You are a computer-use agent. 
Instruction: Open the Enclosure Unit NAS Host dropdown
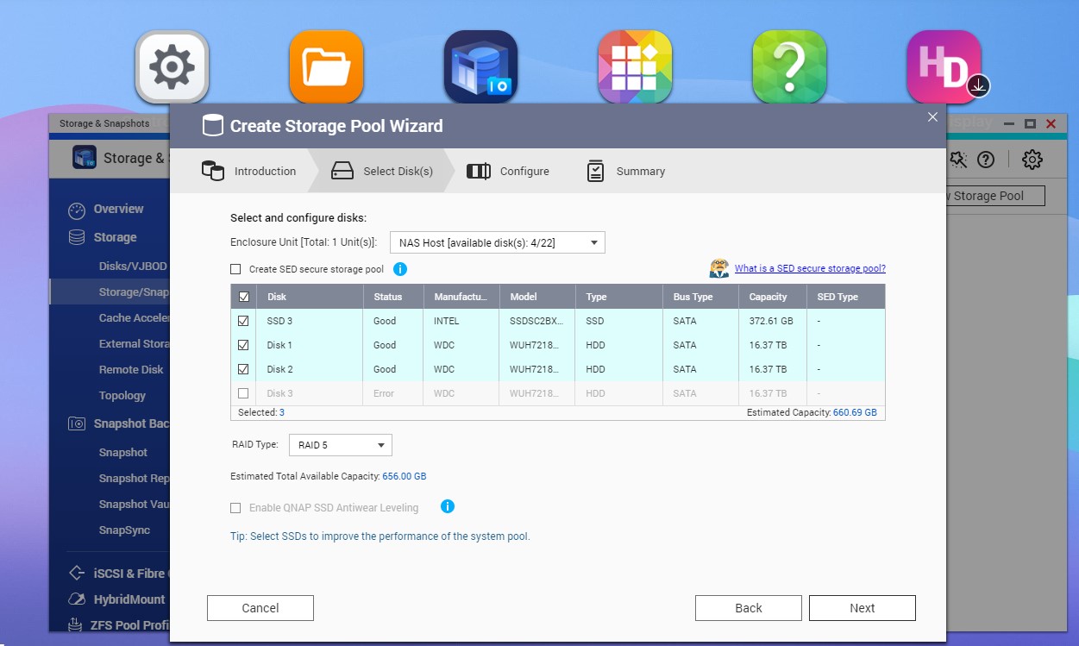(x=497, y=243)
